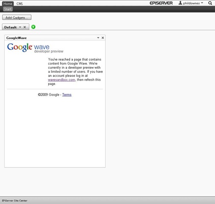The height and width of the screenshot is (204, 215).
Task: Click the Add Gadgets button
Action: point(17,17)
